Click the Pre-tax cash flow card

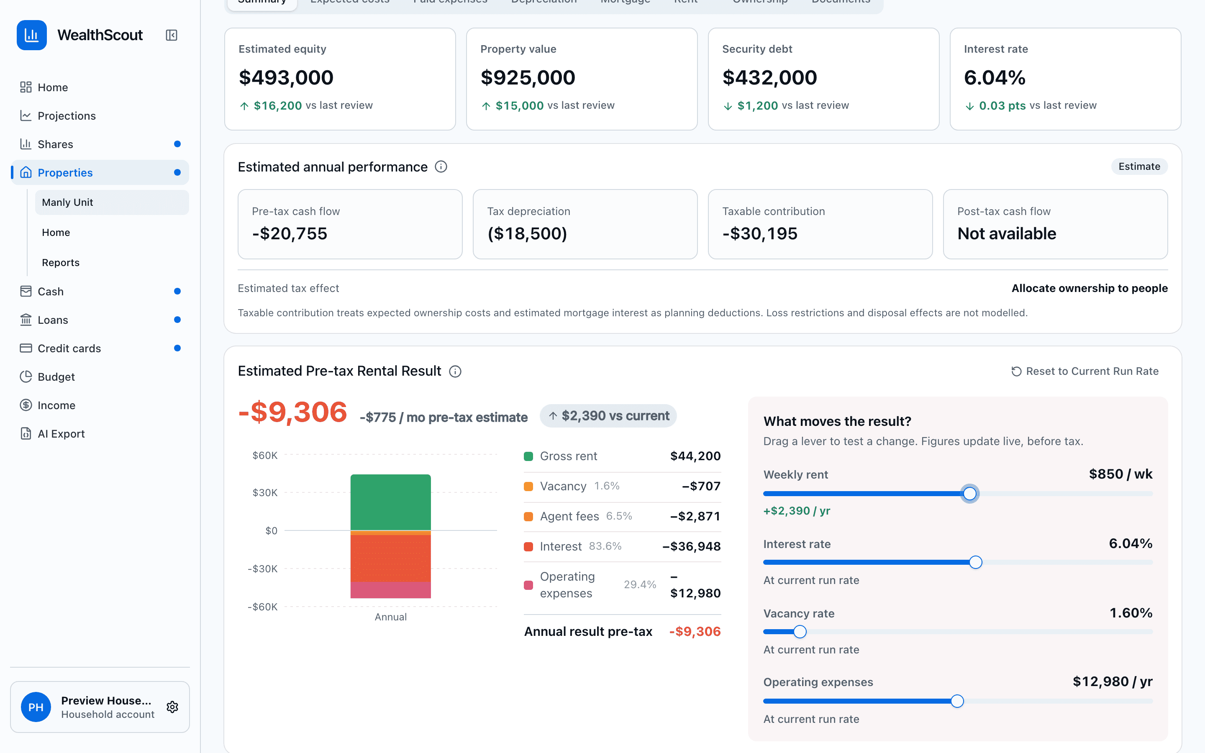pyautogui.click(x=350, y=224)
